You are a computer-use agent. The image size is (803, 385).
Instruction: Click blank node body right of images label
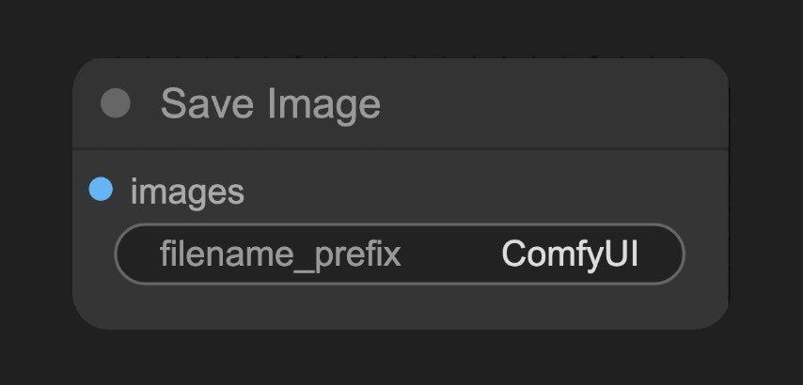tap(484, 191)
